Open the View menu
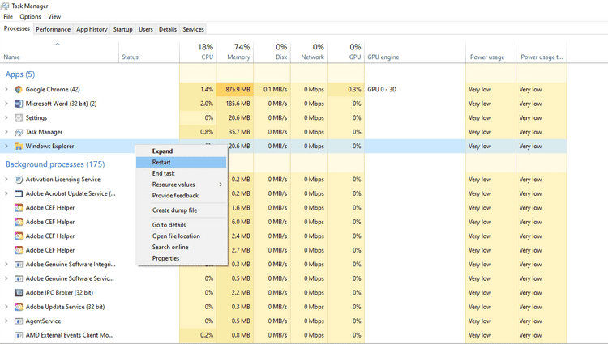Viewport: 608px width, 344px height. click(x=54, y=17)
